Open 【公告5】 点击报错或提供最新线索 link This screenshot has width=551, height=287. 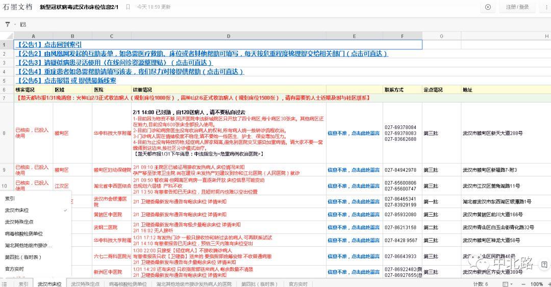click(x=66, y=81)
